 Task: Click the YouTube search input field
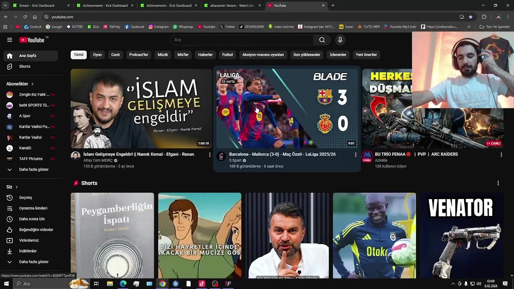tap(242, 40)
